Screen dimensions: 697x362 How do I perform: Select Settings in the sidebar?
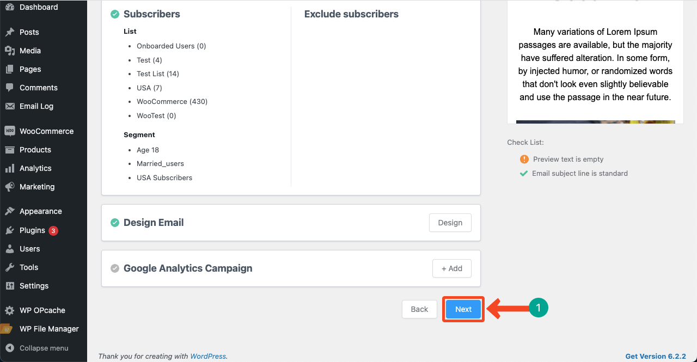[34, 286]
